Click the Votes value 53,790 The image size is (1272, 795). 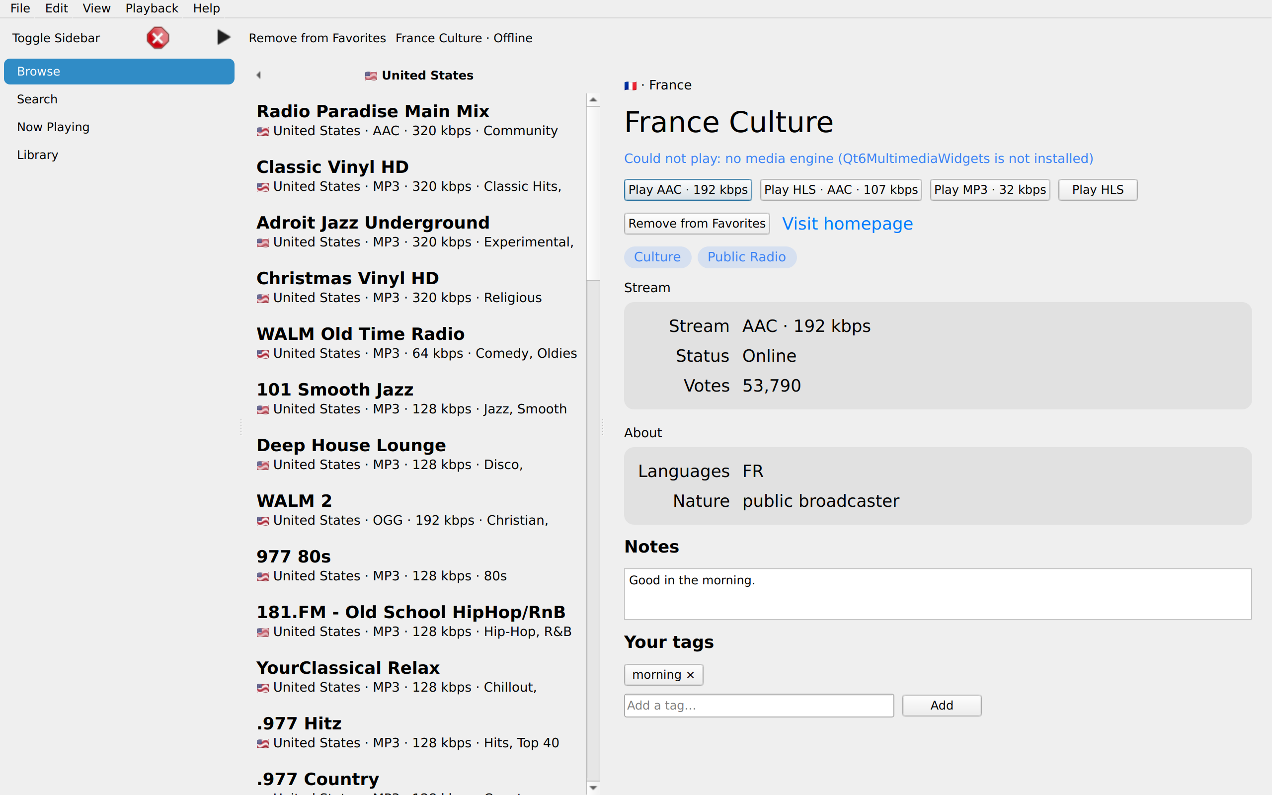772,386
